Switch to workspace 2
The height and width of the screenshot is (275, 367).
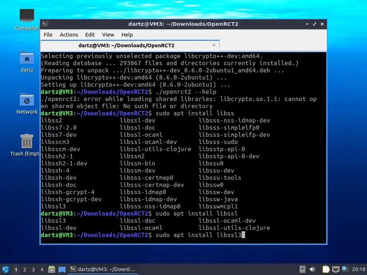25,270
